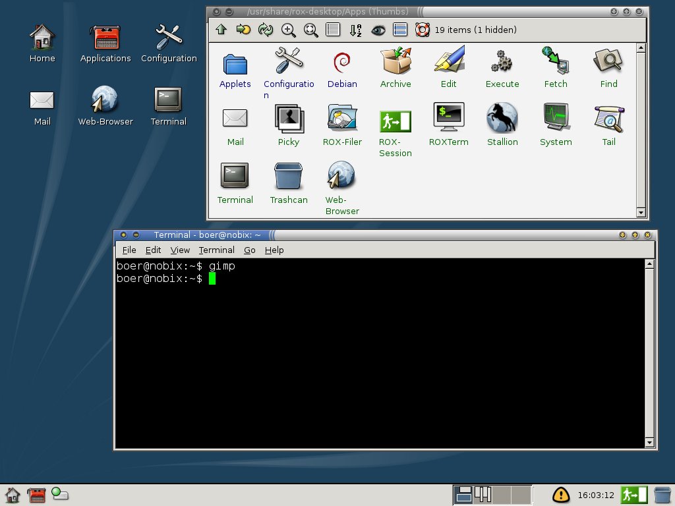Screen dimensions: 675x506
Task: Click the refresh directory toolbar icon
Action: (x=266, y=30)
